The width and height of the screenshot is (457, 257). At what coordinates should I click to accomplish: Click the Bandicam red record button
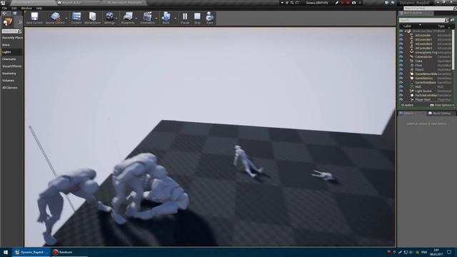pos(348,3)
